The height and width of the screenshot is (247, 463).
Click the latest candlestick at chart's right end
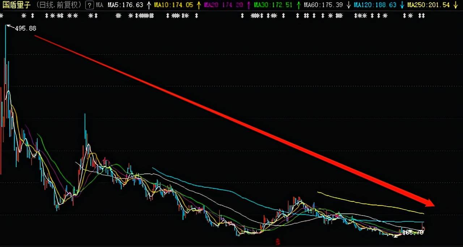point(424,228)
